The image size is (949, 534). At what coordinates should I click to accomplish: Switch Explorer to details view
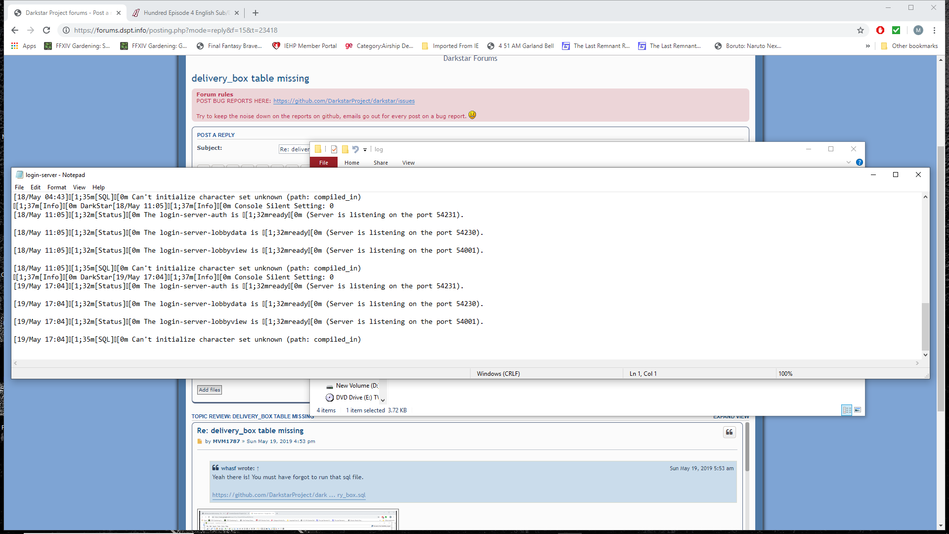pyautogui.click(x=847, y=410)
